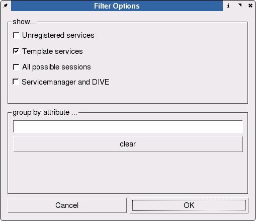Screen dimensions: 256x221
Task: Confirm the settings with OK
Action: click(x=189, y=205)
